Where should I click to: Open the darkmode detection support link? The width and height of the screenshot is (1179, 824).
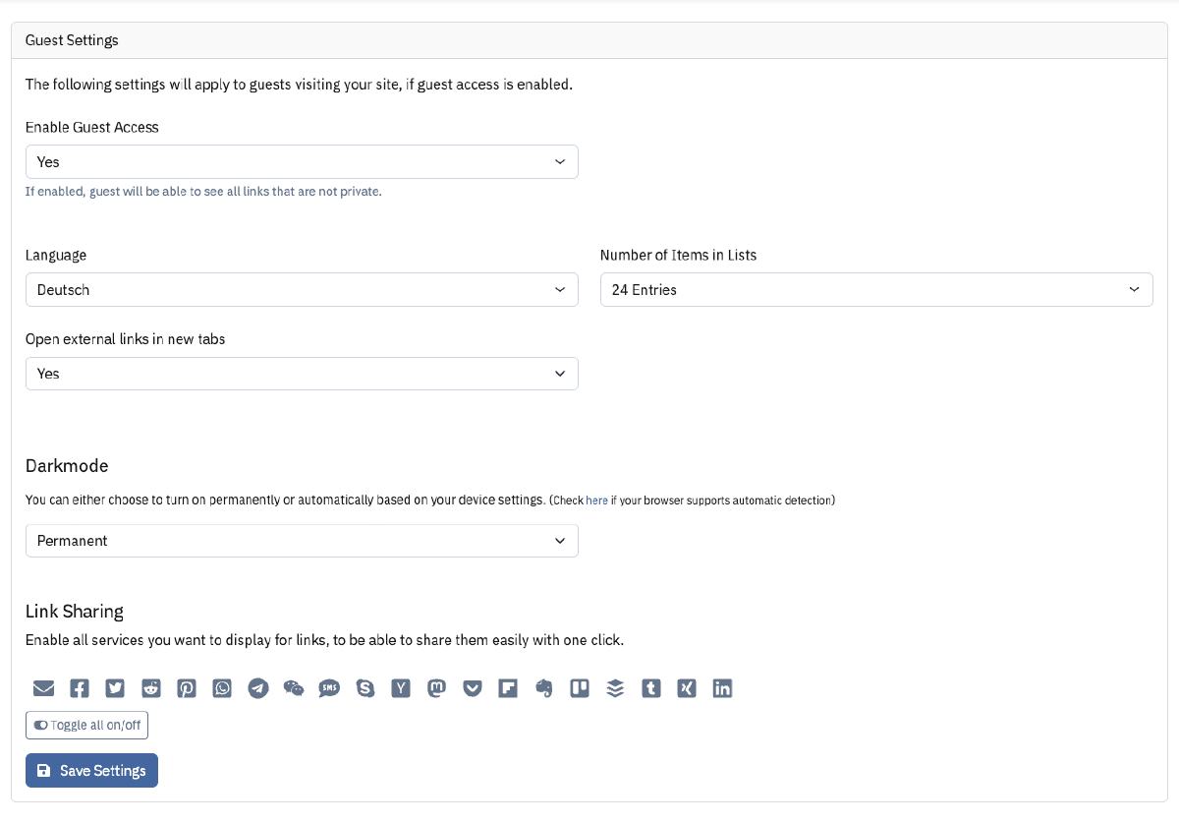596,500
